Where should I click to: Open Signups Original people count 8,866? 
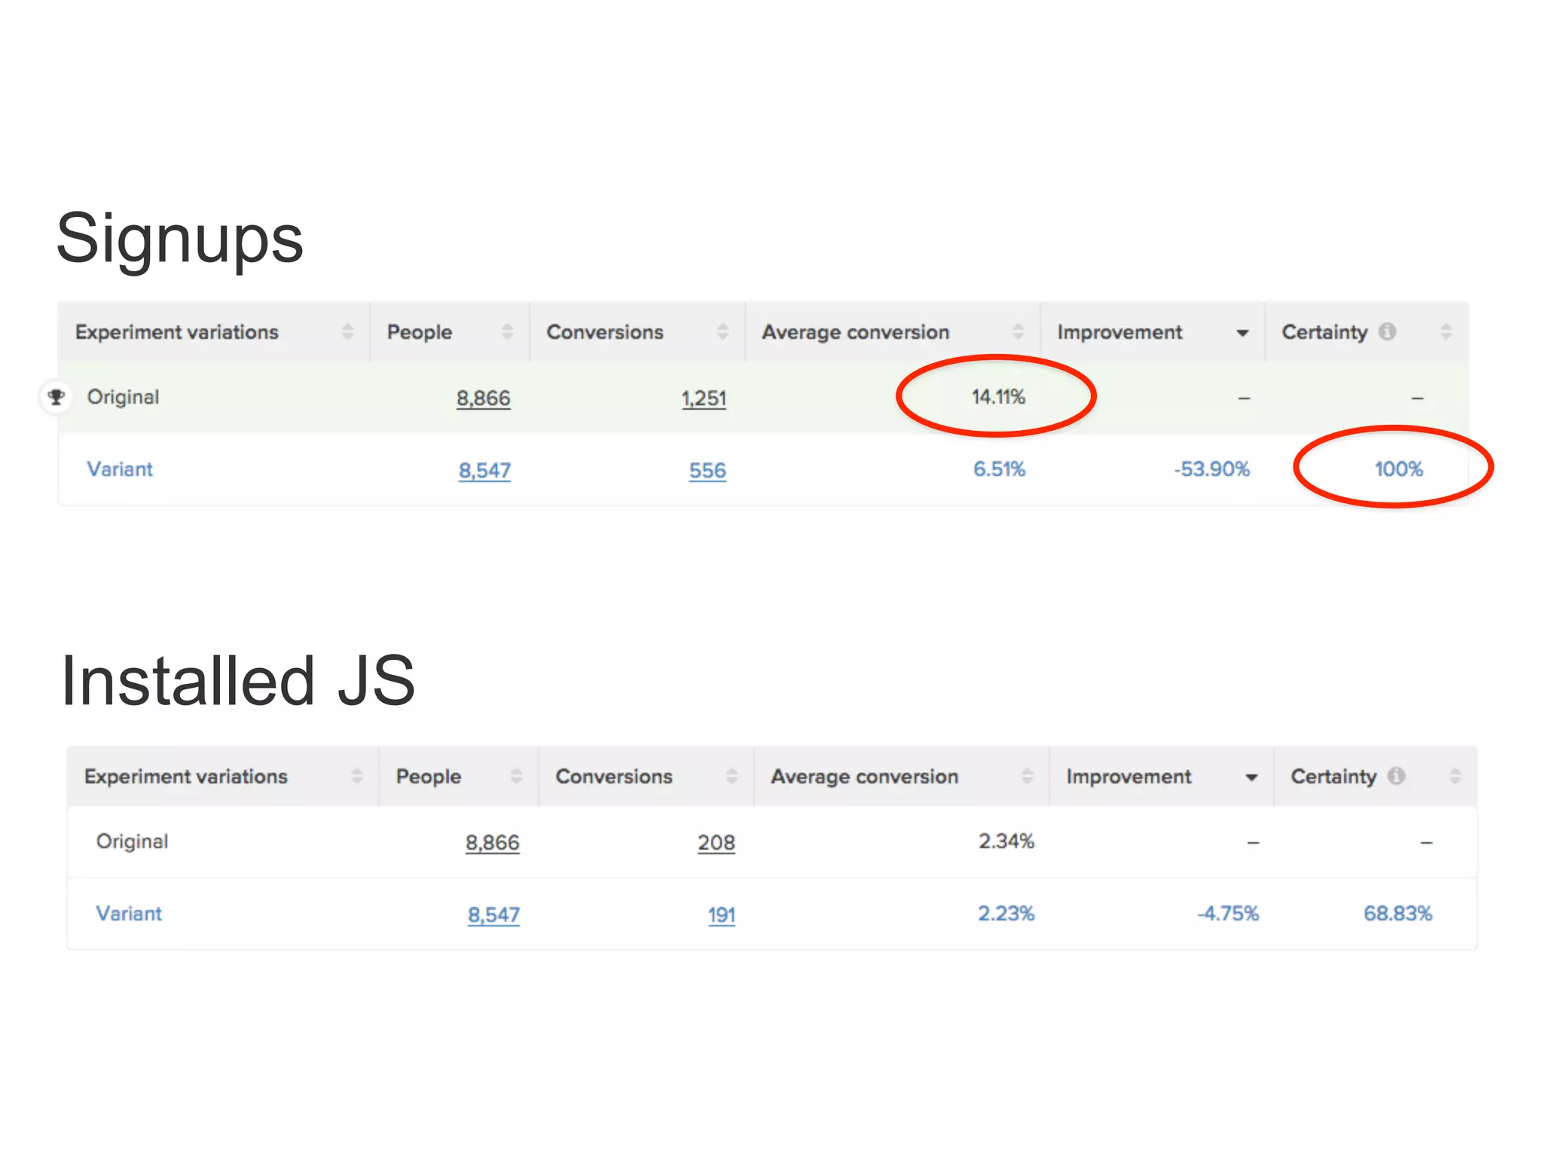[484, 398]
